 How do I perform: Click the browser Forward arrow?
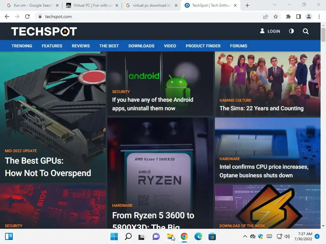(17, 17)
